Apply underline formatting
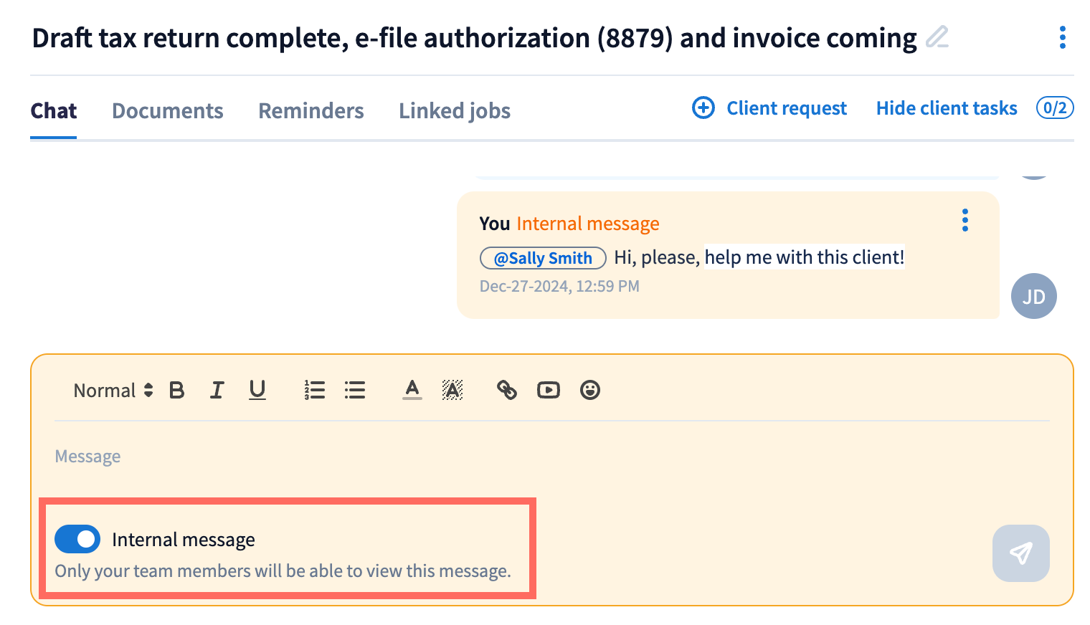Viewport: 1090px width, 625px height. click(x=257, y=390)
